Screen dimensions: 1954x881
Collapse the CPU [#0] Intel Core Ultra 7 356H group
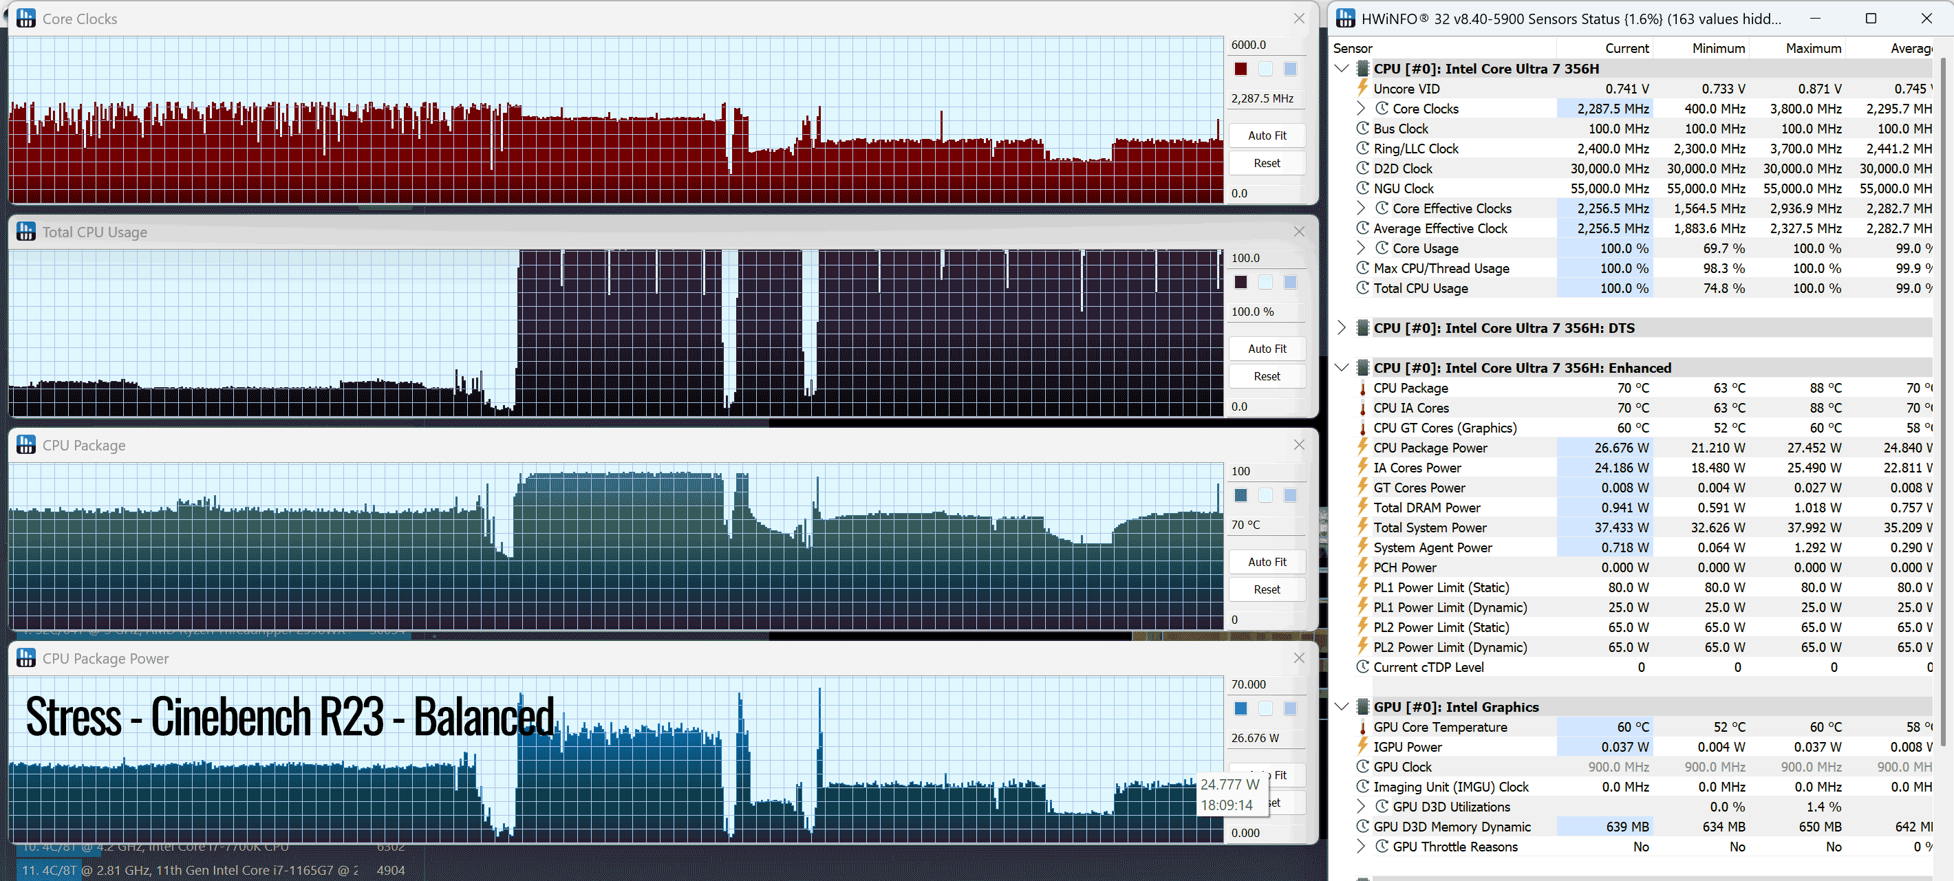click(1342, 68)
